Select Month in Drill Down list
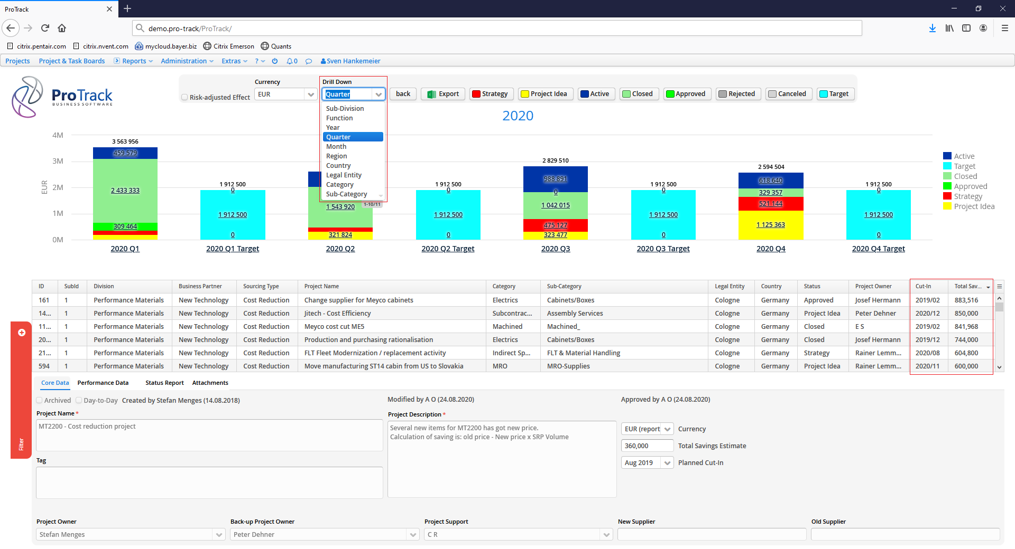Screen dimensions: 1015x549 tap(336, 147)
